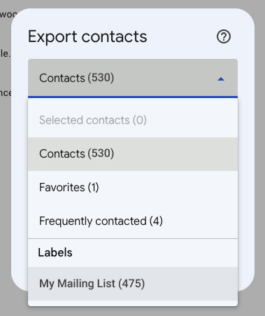Choose the 475-contact My Mailing List entry

[x=133, y=284]
